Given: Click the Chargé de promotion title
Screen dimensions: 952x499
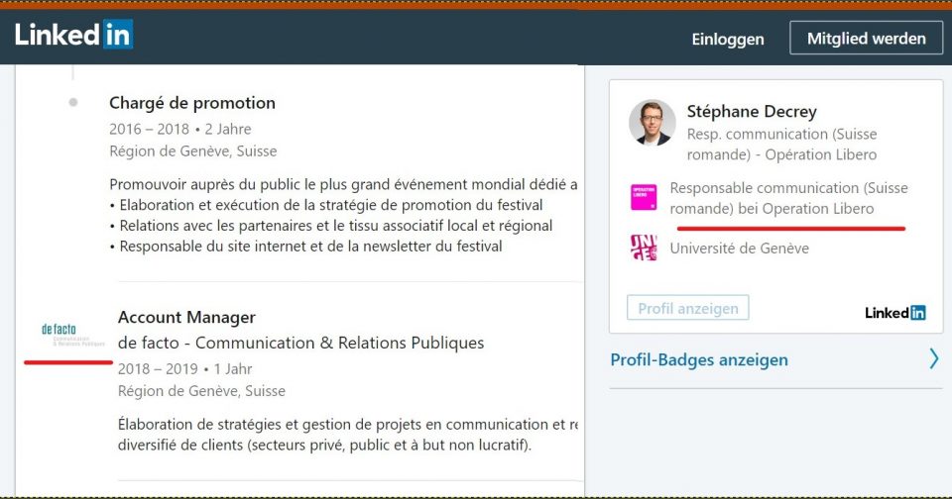Looking at the screenshot, I should coord(192,103).
